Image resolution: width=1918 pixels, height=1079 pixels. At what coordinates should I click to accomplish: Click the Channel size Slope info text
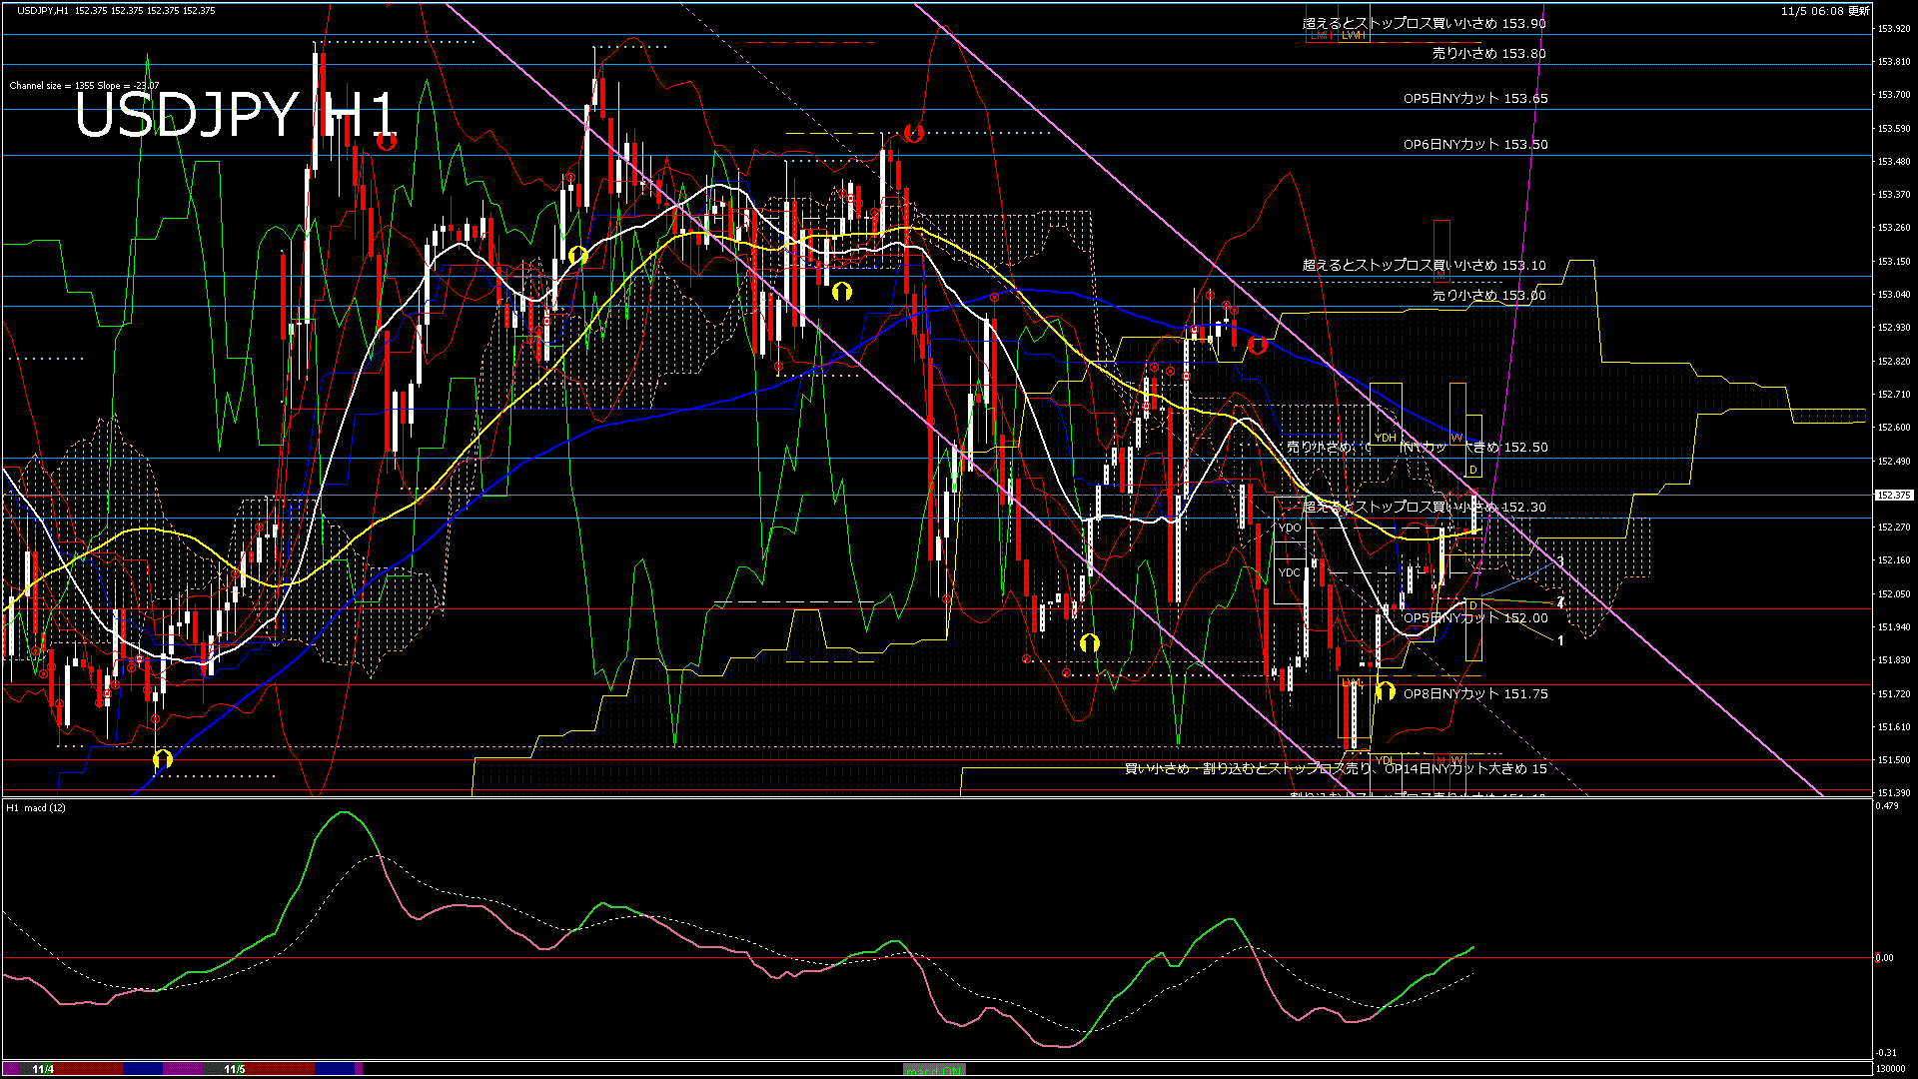tap(84, 86)
